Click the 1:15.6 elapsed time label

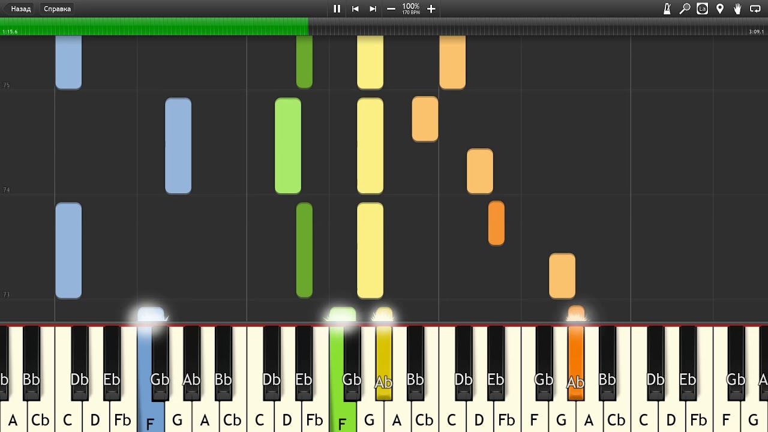coord(10,32)
